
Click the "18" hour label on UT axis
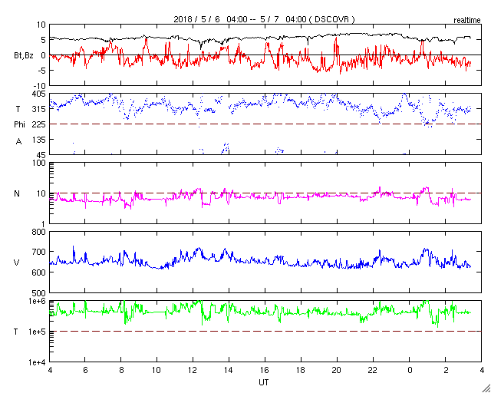click(x=301, y=370)
